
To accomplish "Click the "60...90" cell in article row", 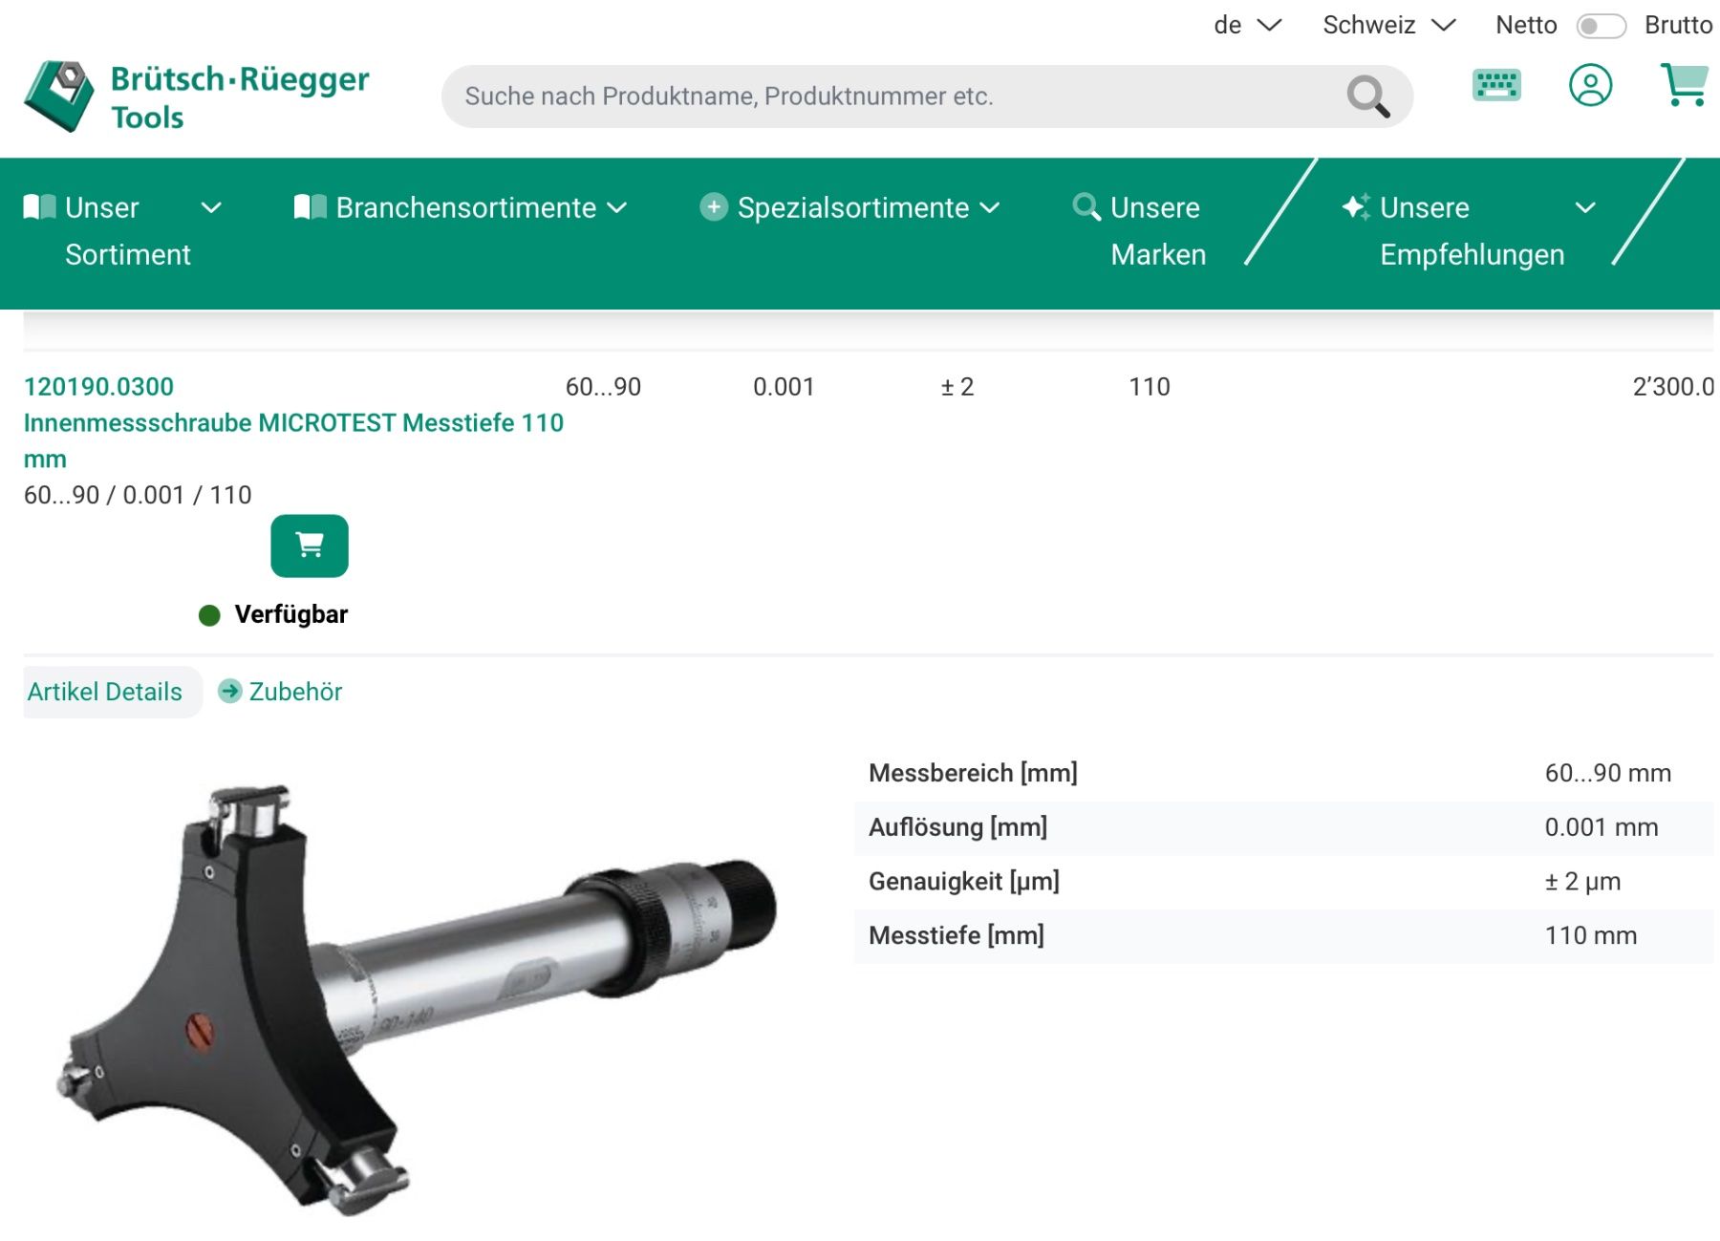I will [603, 387].
